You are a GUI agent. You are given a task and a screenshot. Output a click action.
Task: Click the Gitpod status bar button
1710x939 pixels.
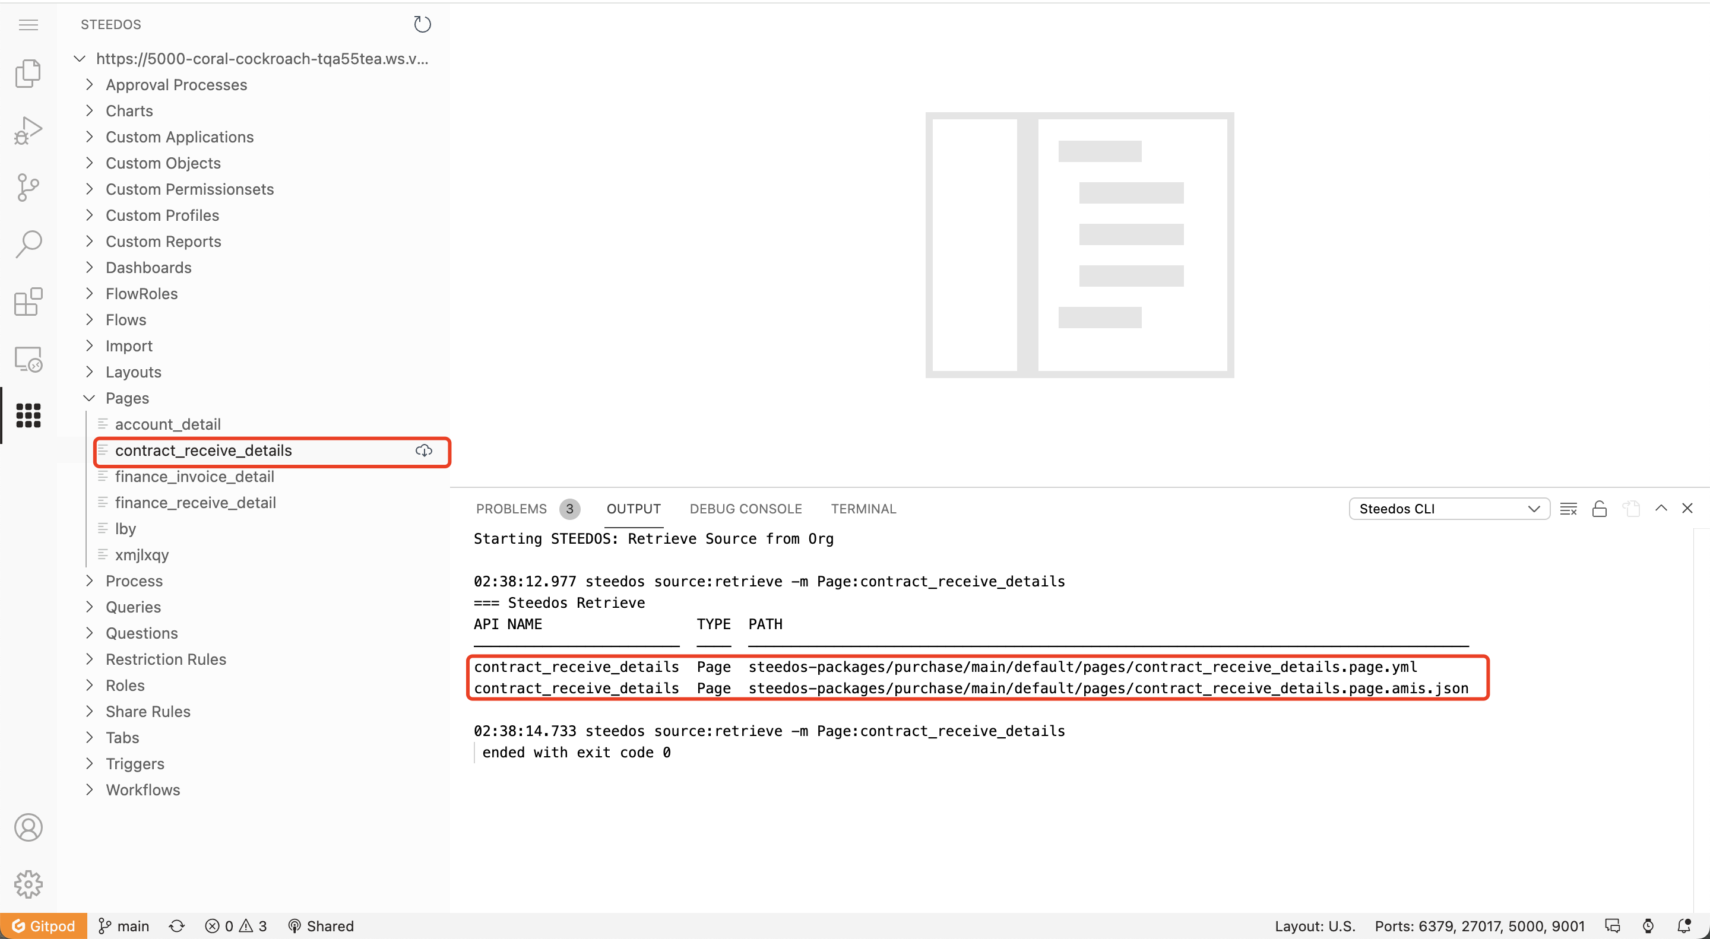44,927
